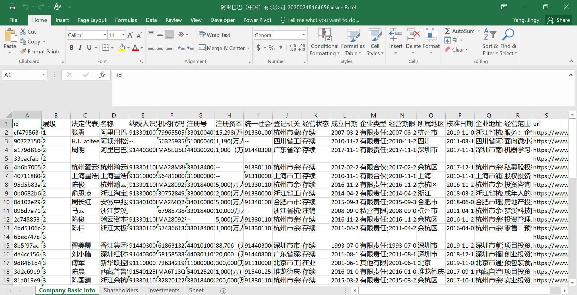Toggle Align Left
This screenshot has width=577, height=295.
(x=151, y=48)
